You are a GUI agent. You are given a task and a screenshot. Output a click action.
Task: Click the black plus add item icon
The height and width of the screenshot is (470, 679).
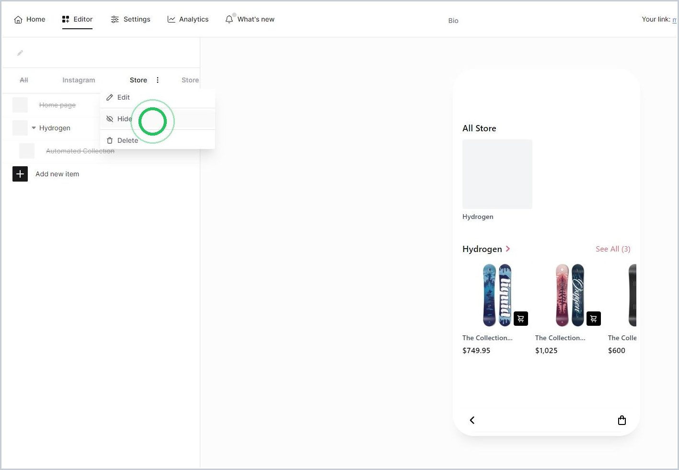pyautogui.click(x=20, y=174)
